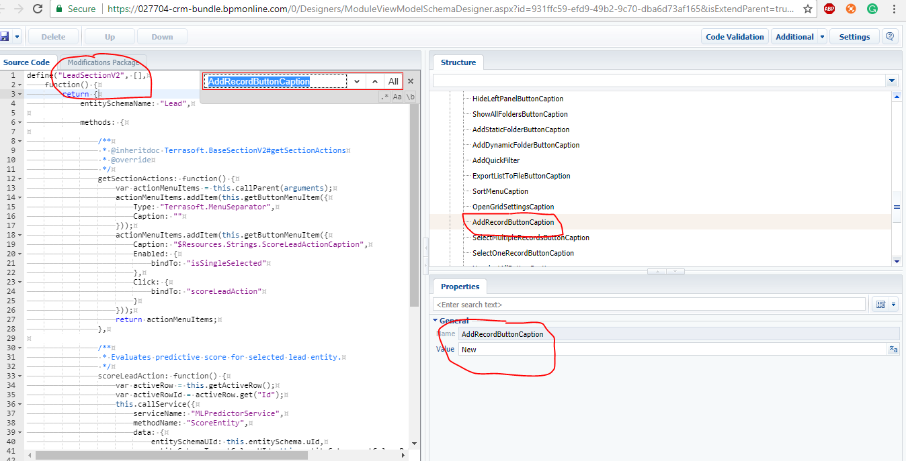Screen dimensions: 906x461
Task: Collapse scoreLeadAction fold at line 33
Action: [20, 376]
